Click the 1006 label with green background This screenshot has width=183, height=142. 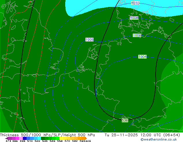pos(137,35)
